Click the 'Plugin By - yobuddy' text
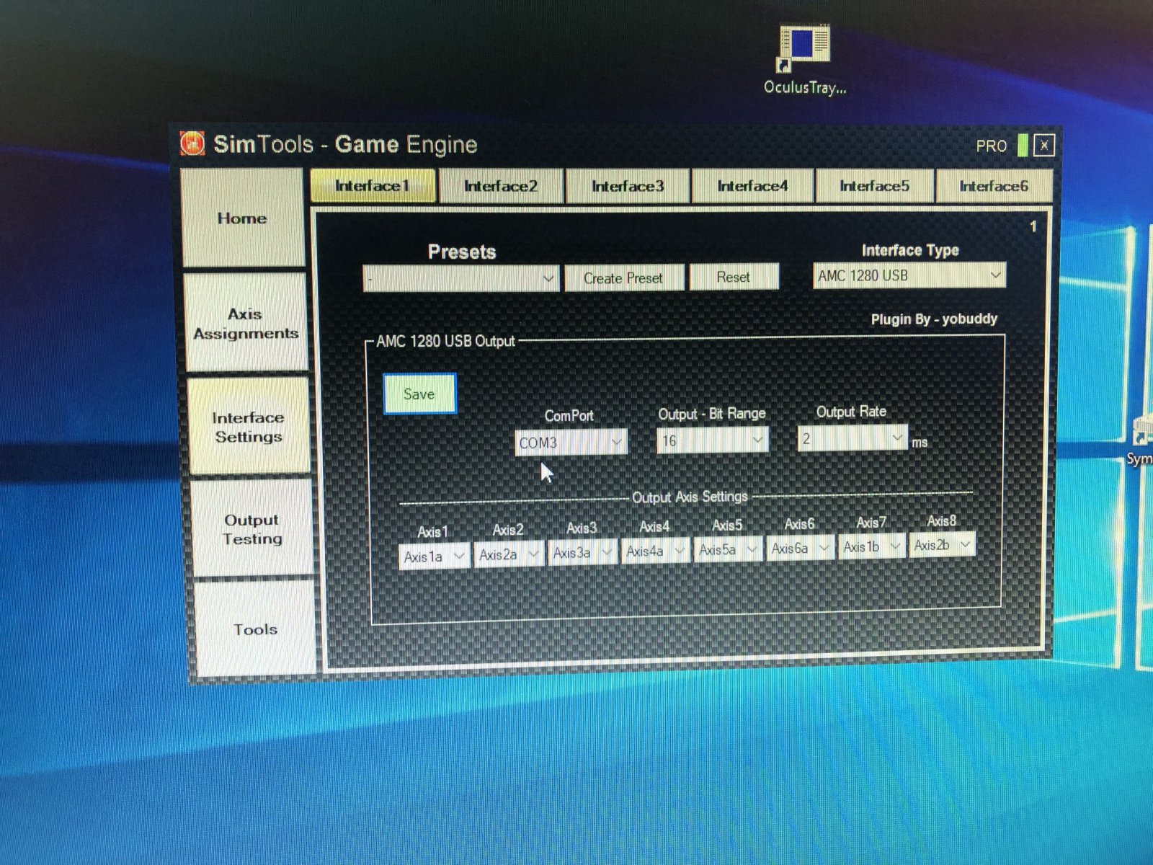 934,319
